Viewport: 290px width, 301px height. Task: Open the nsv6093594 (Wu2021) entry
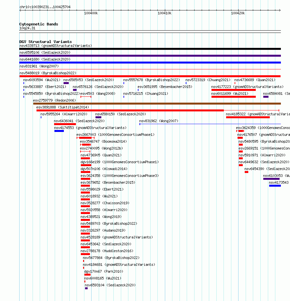tap(42, 80)
